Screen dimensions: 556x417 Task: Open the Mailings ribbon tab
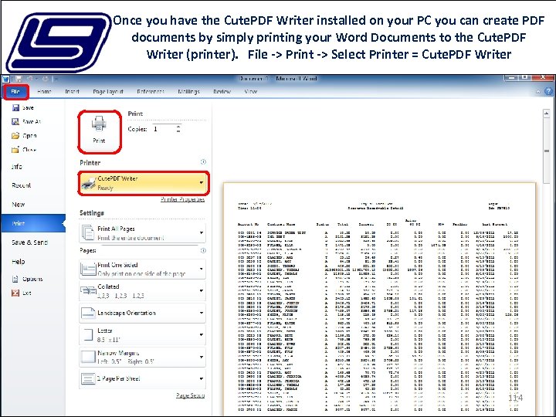coord(188,91)
